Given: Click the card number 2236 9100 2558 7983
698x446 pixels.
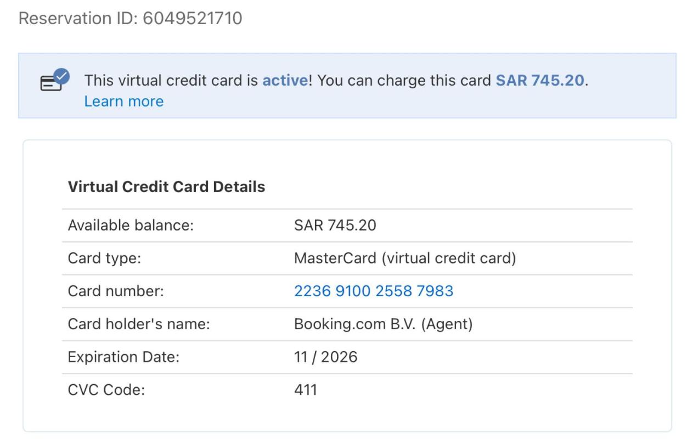Looking at the screenshot, I should click(x=373, y=291).
